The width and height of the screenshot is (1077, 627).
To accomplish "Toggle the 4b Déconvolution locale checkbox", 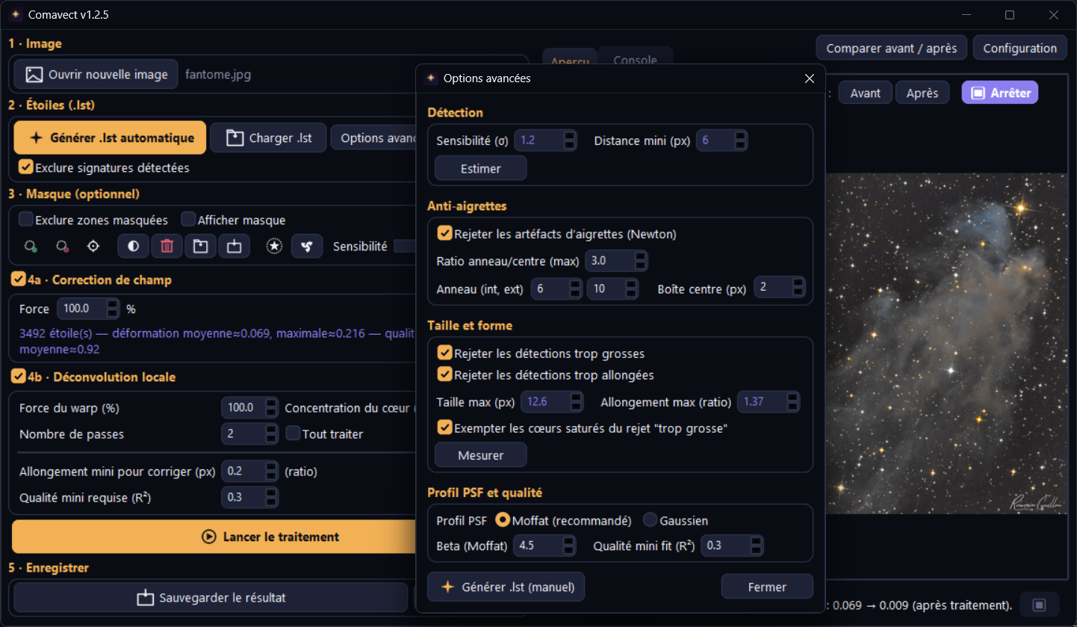I will [x=19, y=377].
